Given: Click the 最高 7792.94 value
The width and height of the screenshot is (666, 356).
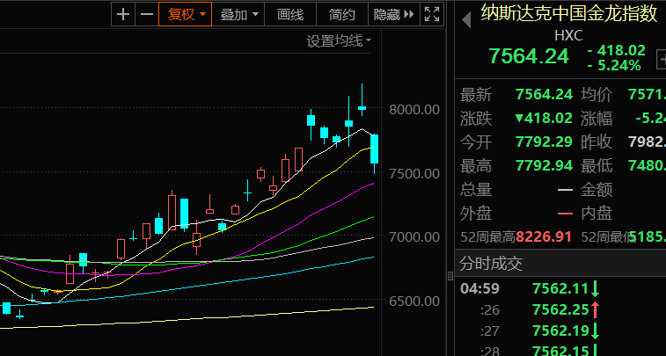Looking at the screenshot, I should pyautogui.click(x=544, y=165).
